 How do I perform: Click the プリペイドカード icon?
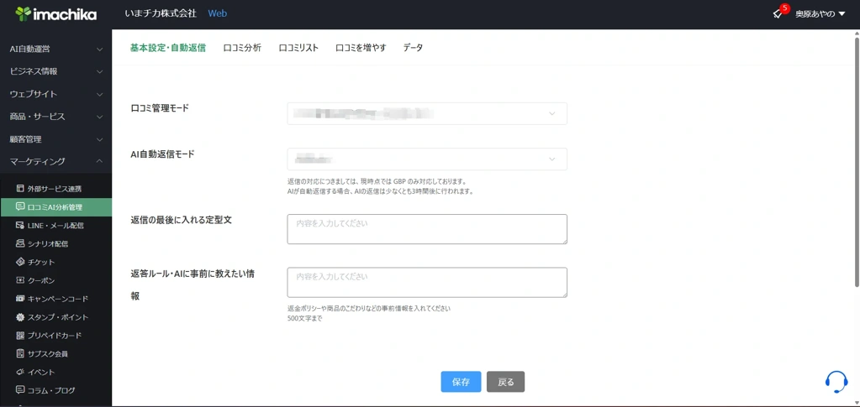pos(20,335)
